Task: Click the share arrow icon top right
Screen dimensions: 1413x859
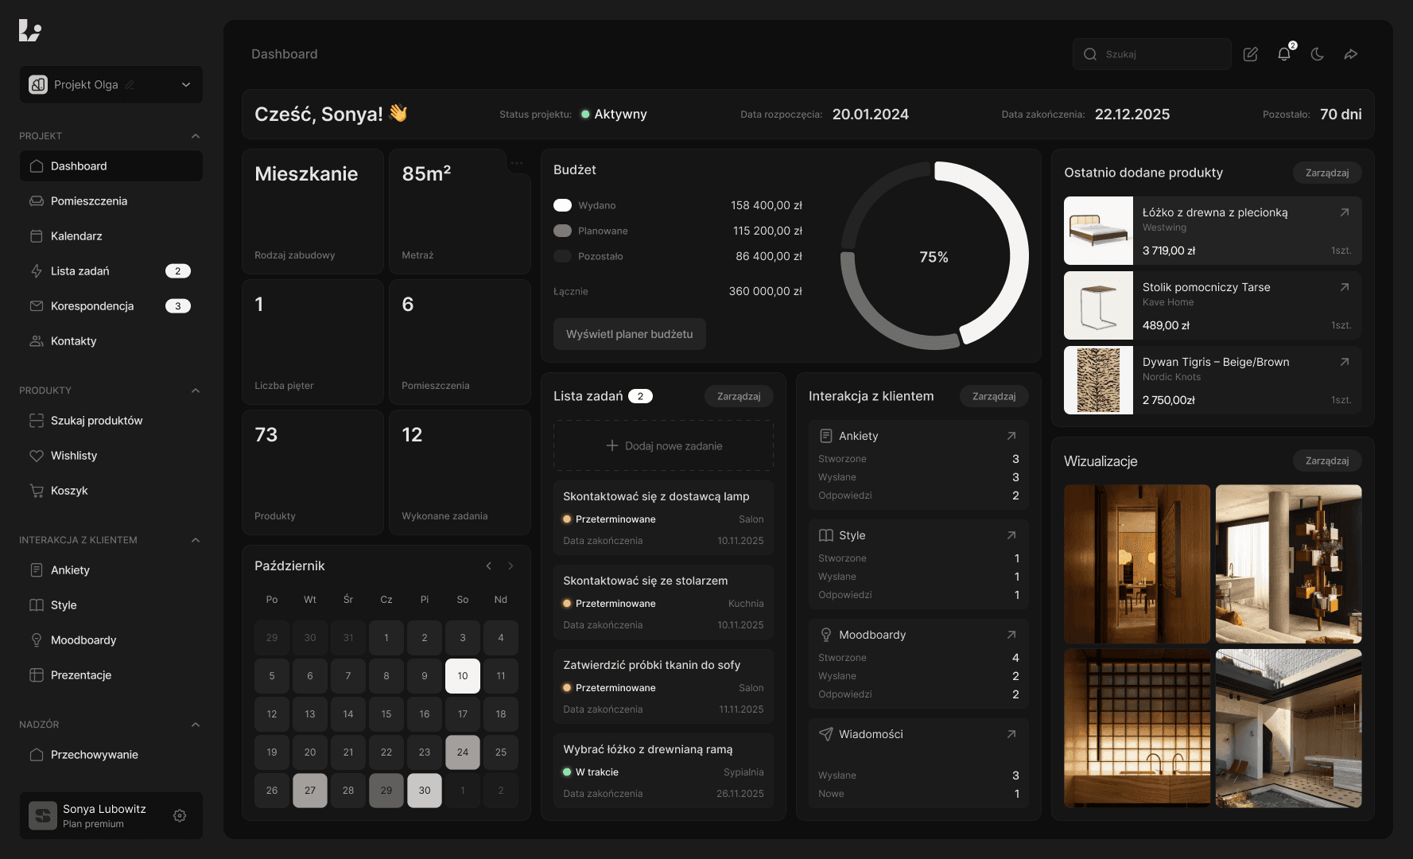Action: 1352,54
